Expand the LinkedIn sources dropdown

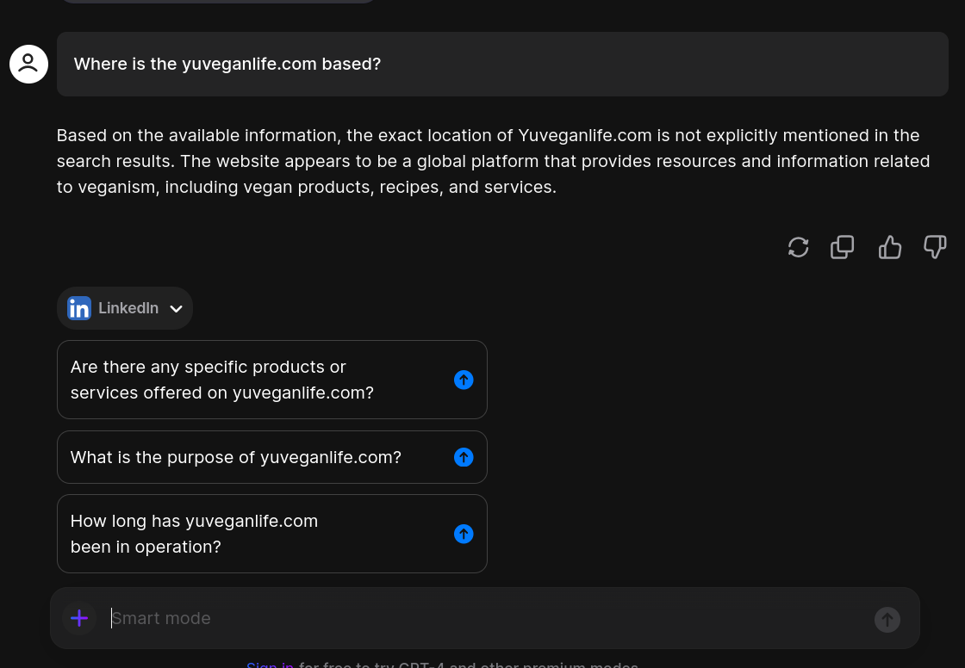tap(125, 308)
